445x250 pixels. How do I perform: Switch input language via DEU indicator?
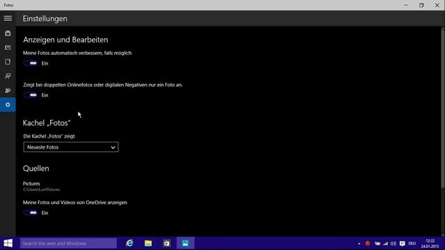coord(412,244)
